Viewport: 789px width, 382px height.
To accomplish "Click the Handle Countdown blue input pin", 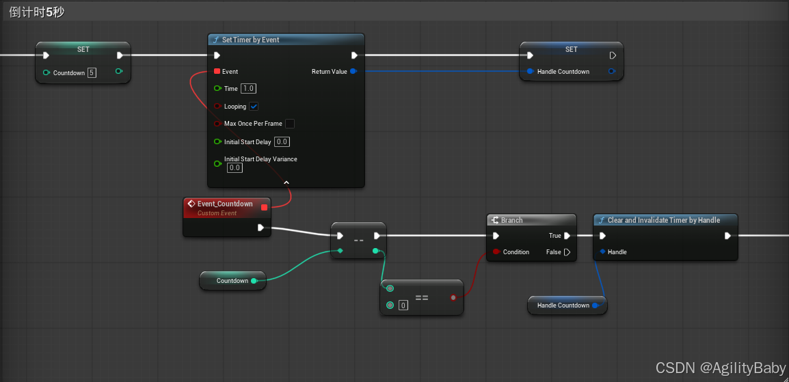I will click(x=531, y=71).
